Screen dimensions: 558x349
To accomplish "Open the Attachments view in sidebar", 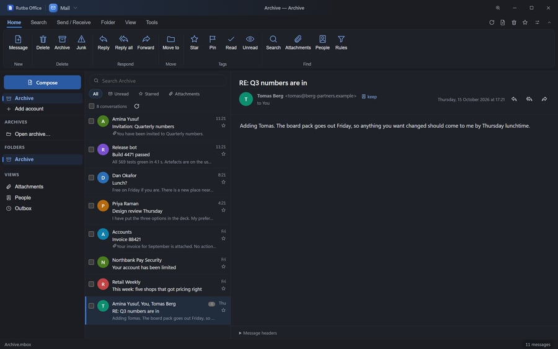I will pos(42,187).
